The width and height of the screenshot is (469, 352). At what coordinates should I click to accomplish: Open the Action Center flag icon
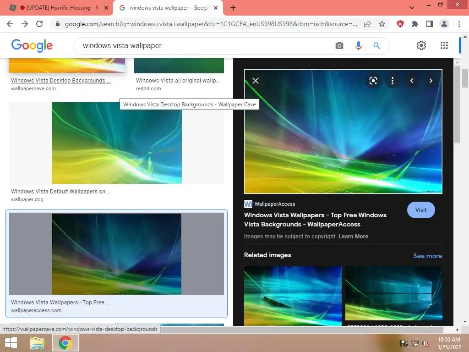(404, 343)
